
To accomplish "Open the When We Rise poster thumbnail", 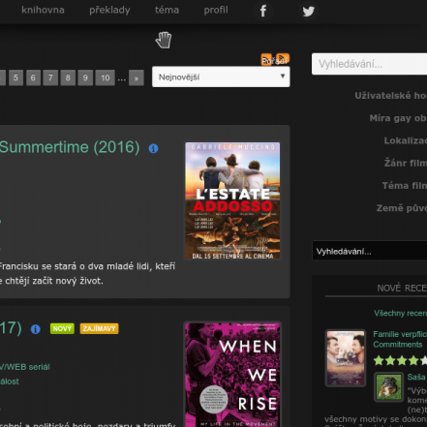I will click(x=232, y=375).
